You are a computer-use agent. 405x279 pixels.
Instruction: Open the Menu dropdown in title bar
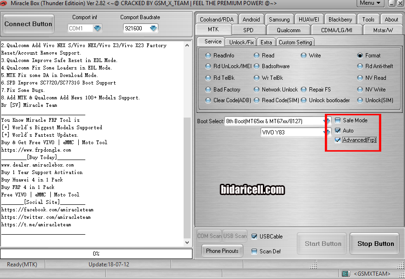(x=370, y=3)
